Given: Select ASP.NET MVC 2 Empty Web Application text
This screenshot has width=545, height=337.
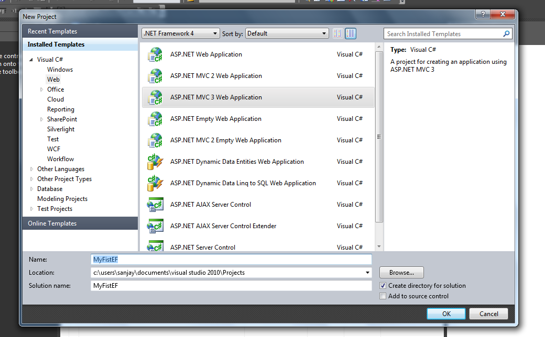Looking at the screenshot, I should click(225, 140).
